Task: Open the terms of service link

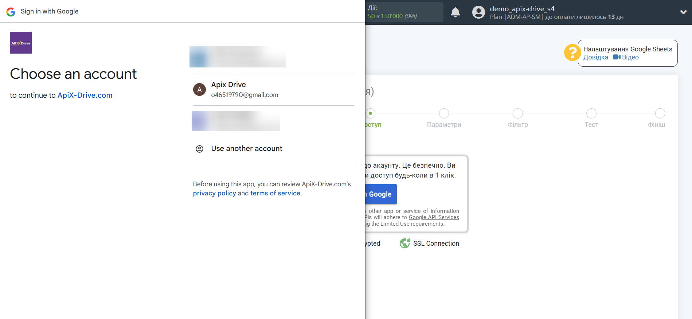Action: click(275, 193)
